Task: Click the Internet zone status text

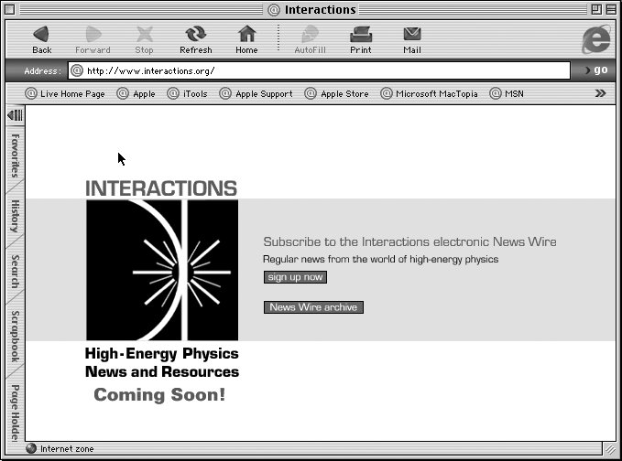Action: click(67, 449)
